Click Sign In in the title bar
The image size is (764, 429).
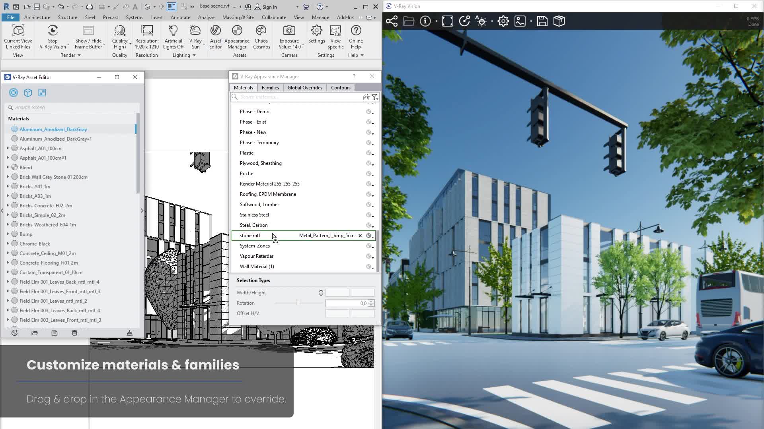265,7
